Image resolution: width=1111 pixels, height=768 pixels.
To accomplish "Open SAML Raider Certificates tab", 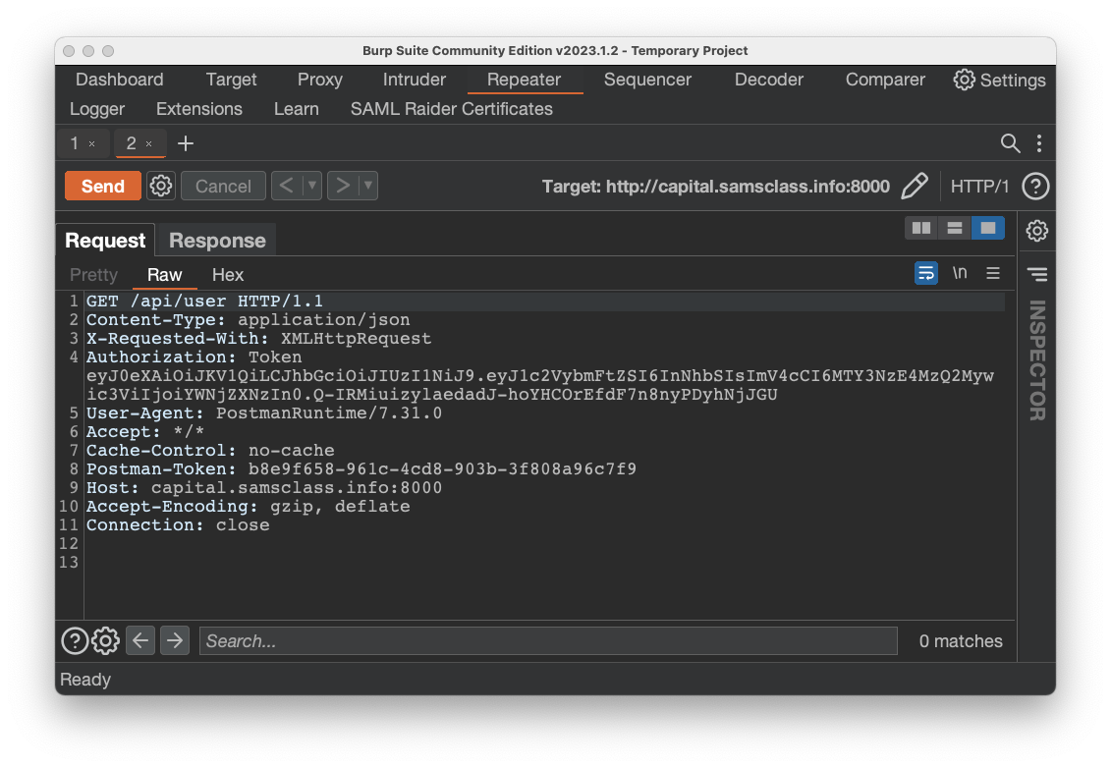I will tap(451, 109).
